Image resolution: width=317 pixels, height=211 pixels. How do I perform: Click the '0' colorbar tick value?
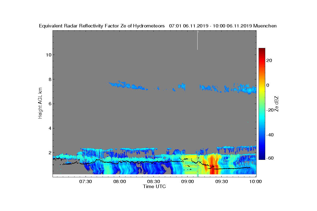[268, 85]
